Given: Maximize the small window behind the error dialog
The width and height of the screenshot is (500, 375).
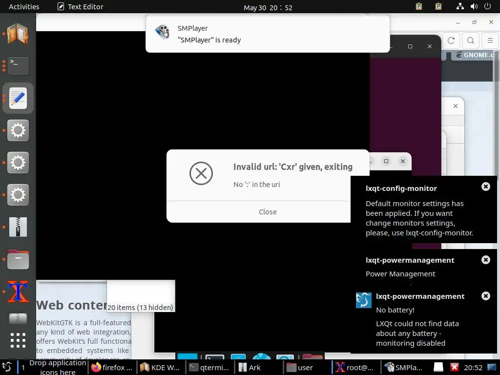Looking at the screenshot, I should point(386,161).
